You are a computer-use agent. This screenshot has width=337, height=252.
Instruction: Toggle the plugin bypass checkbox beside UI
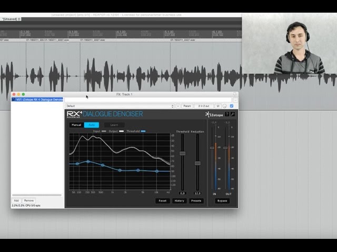coord(232,106)
